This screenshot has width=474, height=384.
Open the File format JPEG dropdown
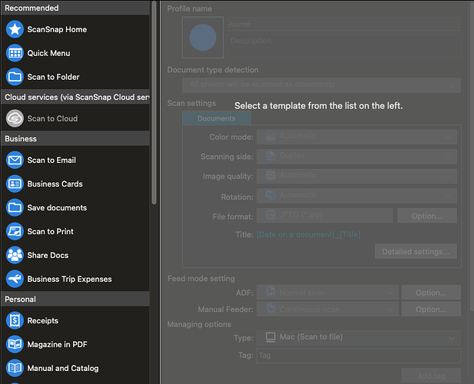(325, 215)
